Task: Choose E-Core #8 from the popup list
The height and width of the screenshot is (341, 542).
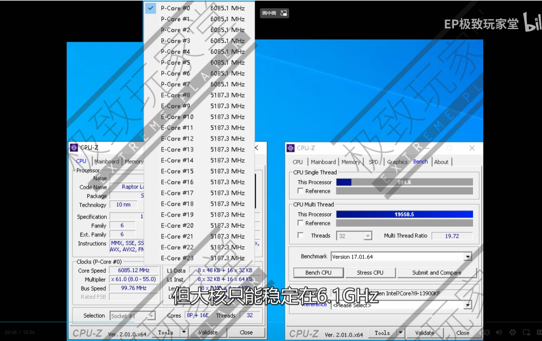Action: pyautogui.click(x=199, y=95)
